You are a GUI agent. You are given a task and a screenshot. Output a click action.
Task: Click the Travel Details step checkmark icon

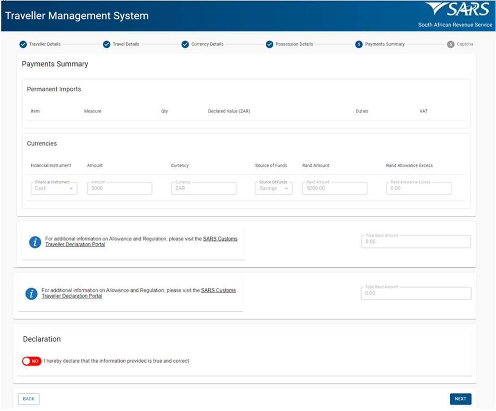point(107,44)
